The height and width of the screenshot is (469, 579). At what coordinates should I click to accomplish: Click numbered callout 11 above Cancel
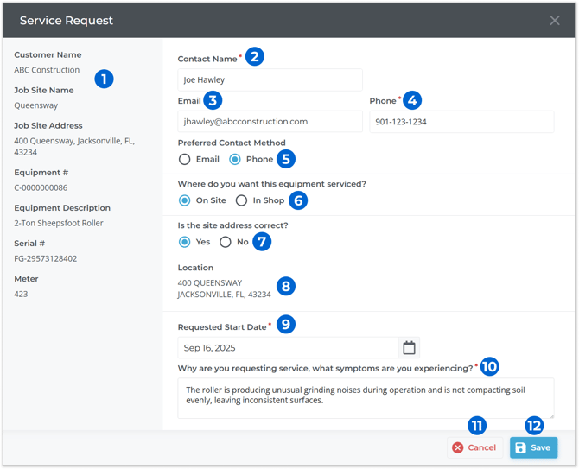pos(477,425)
